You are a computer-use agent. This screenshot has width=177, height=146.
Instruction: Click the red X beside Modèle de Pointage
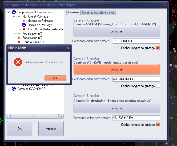tap(24, 21)
